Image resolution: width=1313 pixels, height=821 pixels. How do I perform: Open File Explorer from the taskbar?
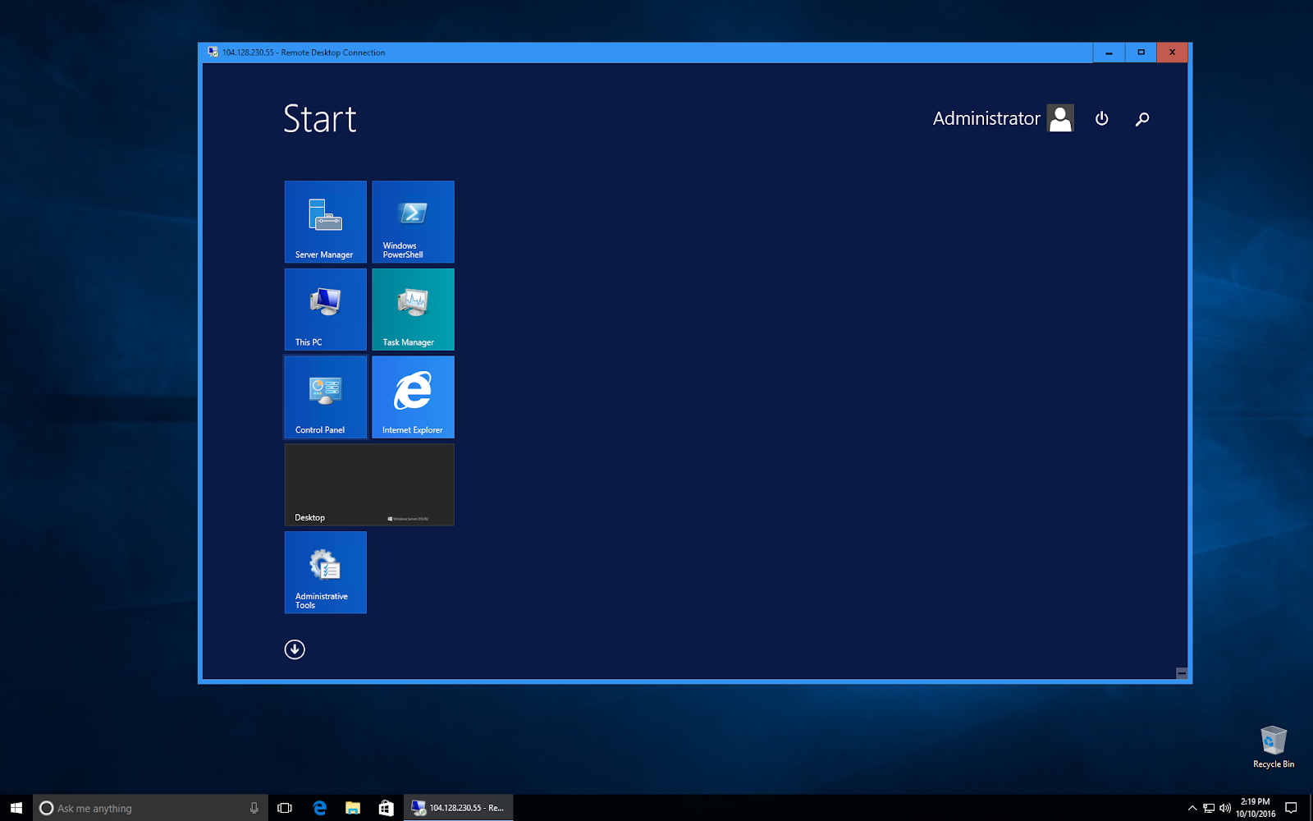[x=353, y=808]
